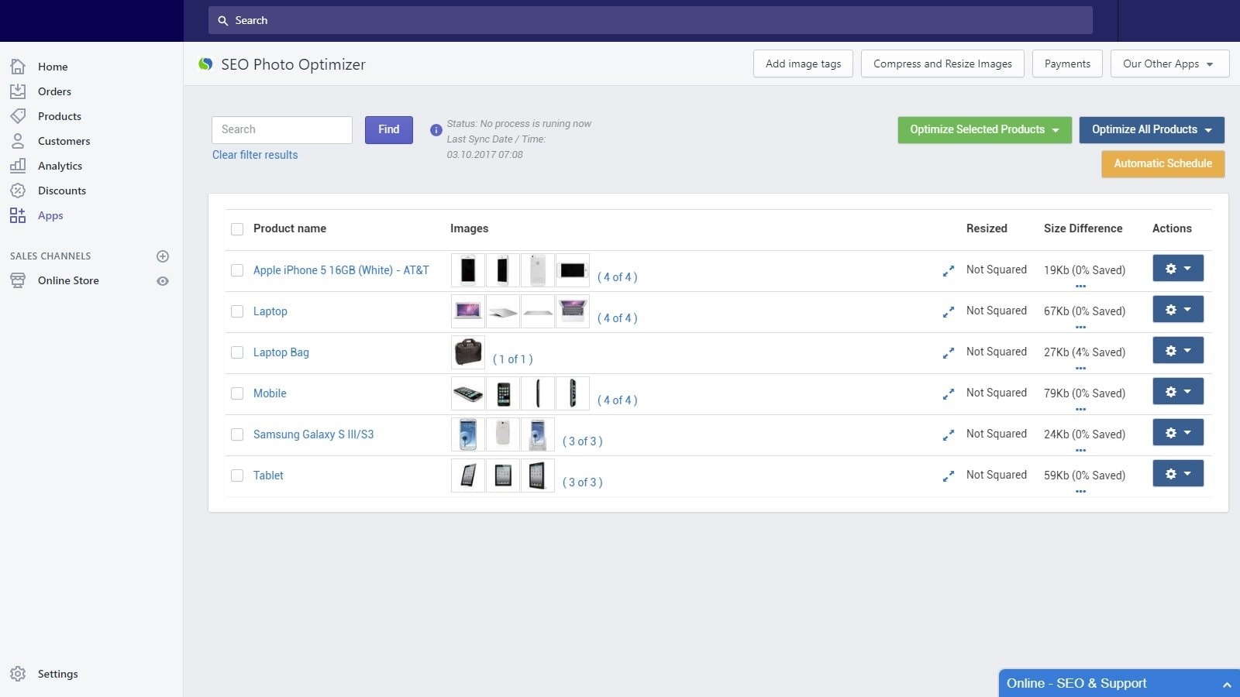
Task: Open the Apple iPhone 5 16GB product link
Action: pos(341,270)
